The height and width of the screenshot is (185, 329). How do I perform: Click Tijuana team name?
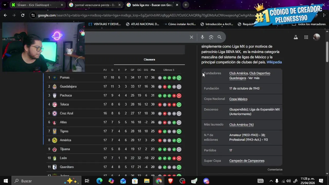click(x=65, y=149)
